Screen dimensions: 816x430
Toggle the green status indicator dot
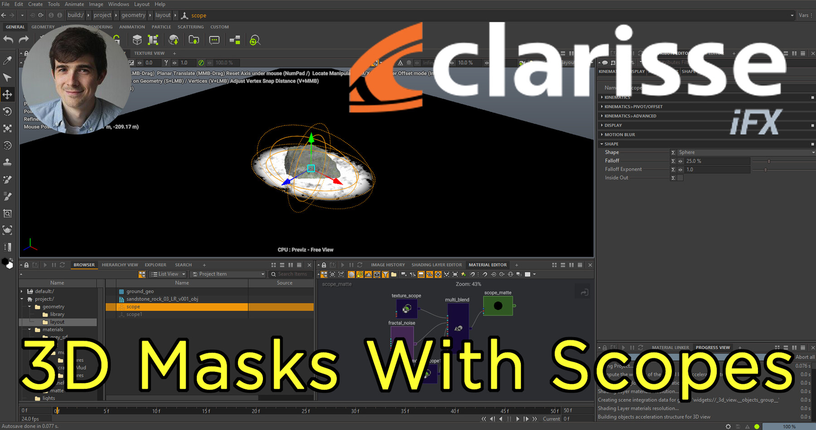(757, 426)
